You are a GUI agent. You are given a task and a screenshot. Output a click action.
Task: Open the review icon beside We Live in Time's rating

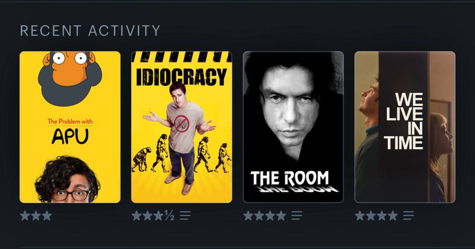[x=408, y=216]
